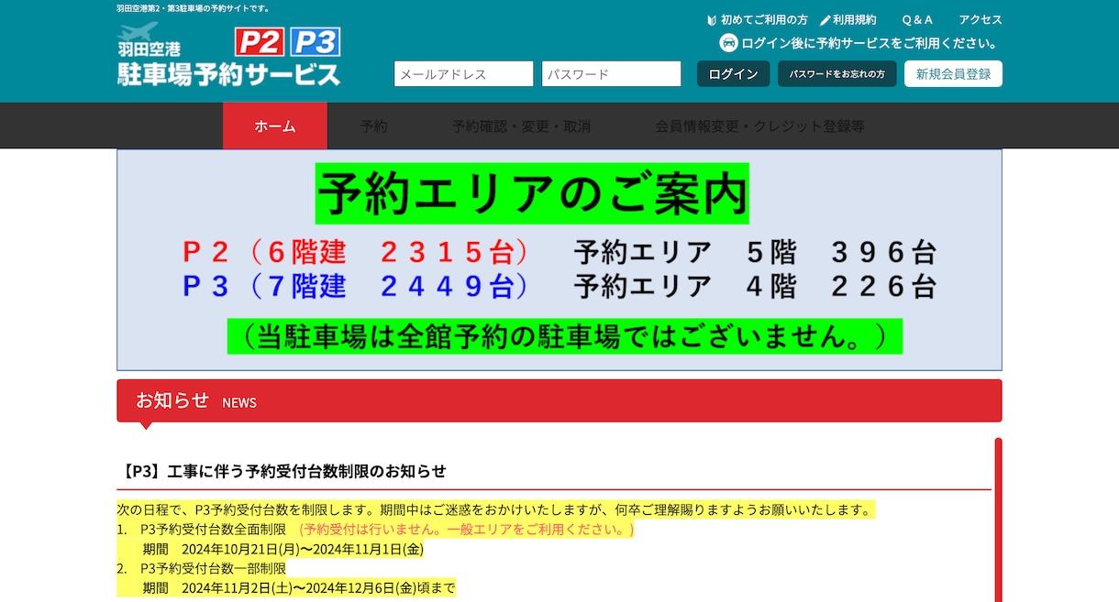
Task: Click the お知らせ NEWS header
Action: pyautogui.click(x=559, y=401)
